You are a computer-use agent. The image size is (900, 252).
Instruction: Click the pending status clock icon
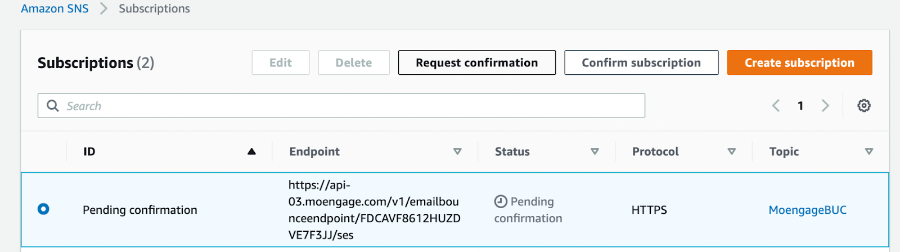pos(501,201)
